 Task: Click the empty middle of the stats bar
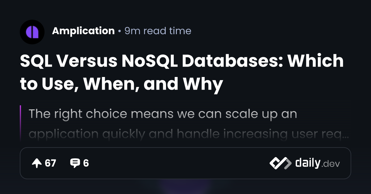point(179,163)
